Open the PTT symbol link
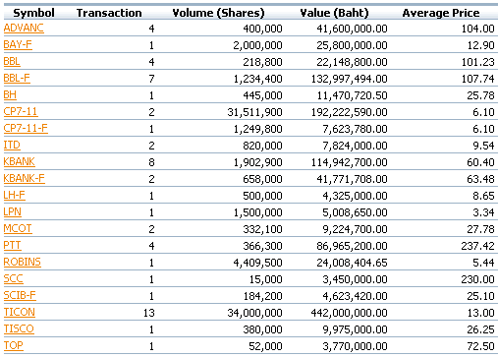The image size is (498, 357). pyautogui.click(x=12, y=246)
